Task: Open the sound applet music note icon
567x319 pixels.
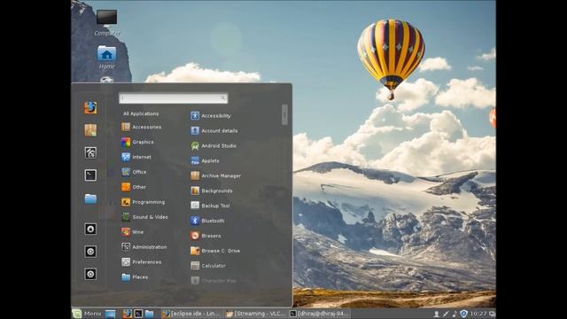Action: pyautogui.click(x=454, y=314)
